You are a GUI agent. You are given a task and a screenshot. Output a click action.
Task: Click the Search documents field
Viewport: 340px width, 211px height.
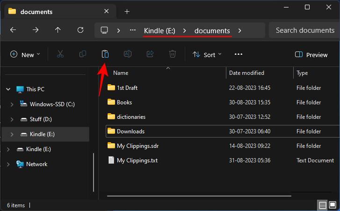tap(304, 30)
